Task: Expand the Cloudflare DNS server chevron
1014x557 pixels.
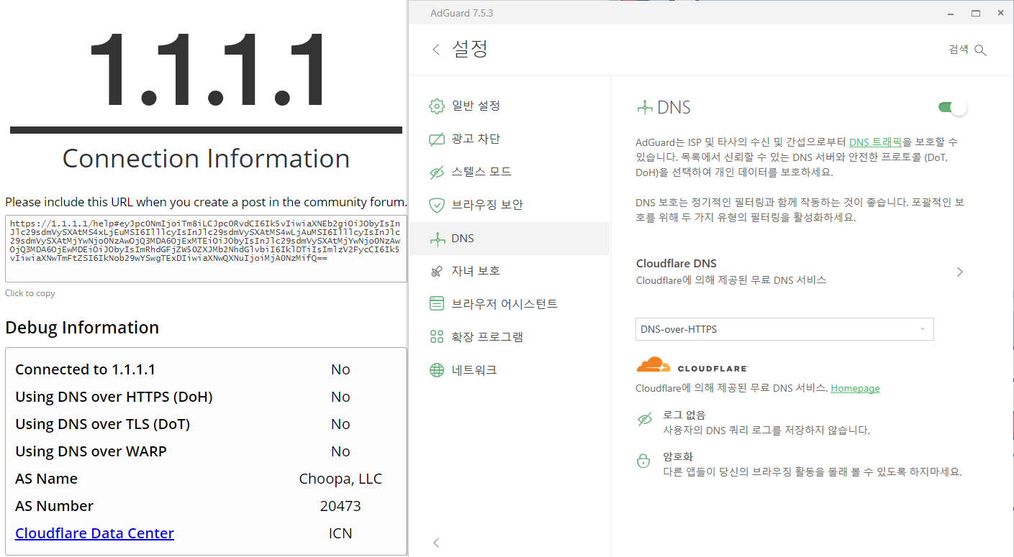Action: coord(959,272)
